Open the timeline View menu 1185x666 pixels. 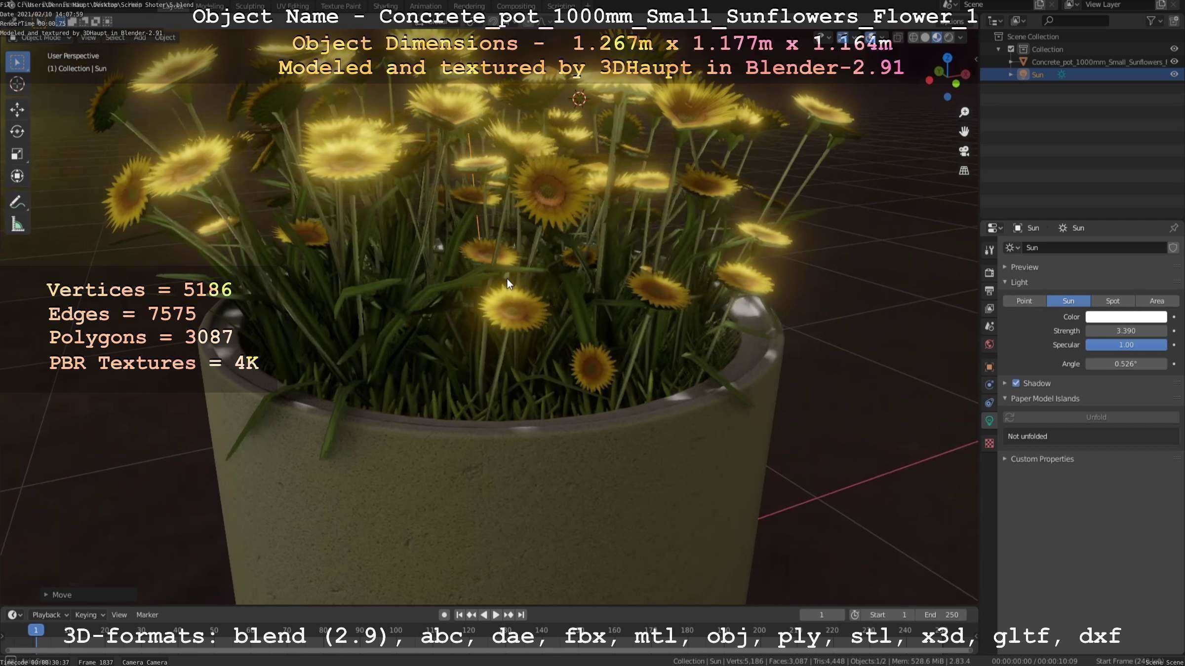pos(119,615)
